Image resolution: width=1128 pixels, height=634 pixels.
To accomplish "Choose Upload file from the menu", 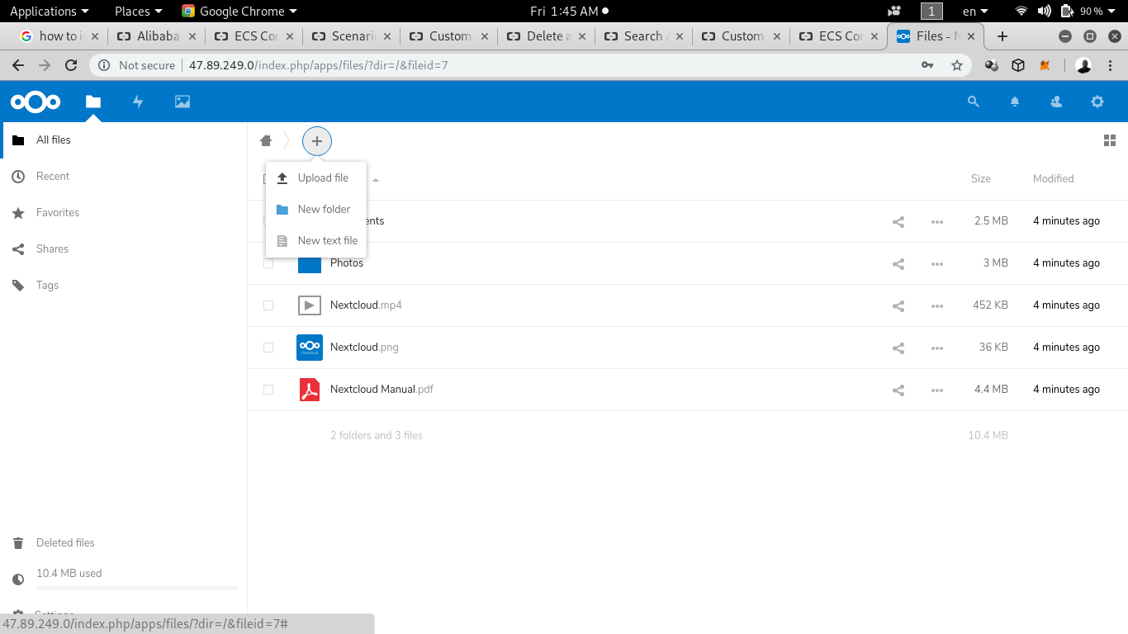I will click(316, 177).
